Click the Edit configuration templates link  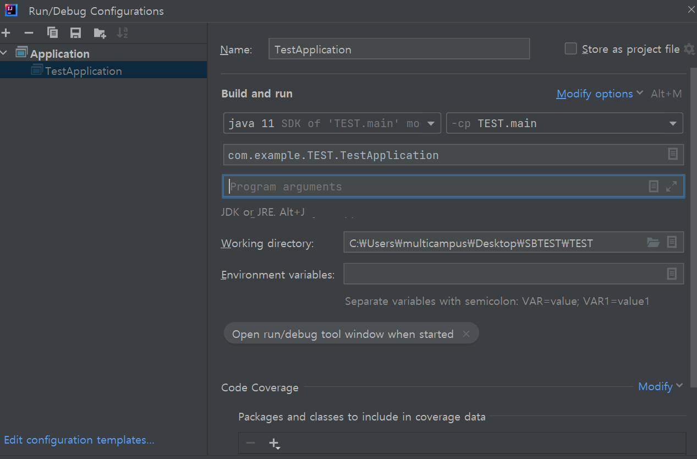coord(79,440)
